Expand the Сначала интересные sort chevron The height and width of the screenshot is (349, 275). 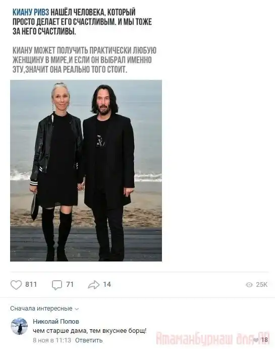(x=77, y=309)
